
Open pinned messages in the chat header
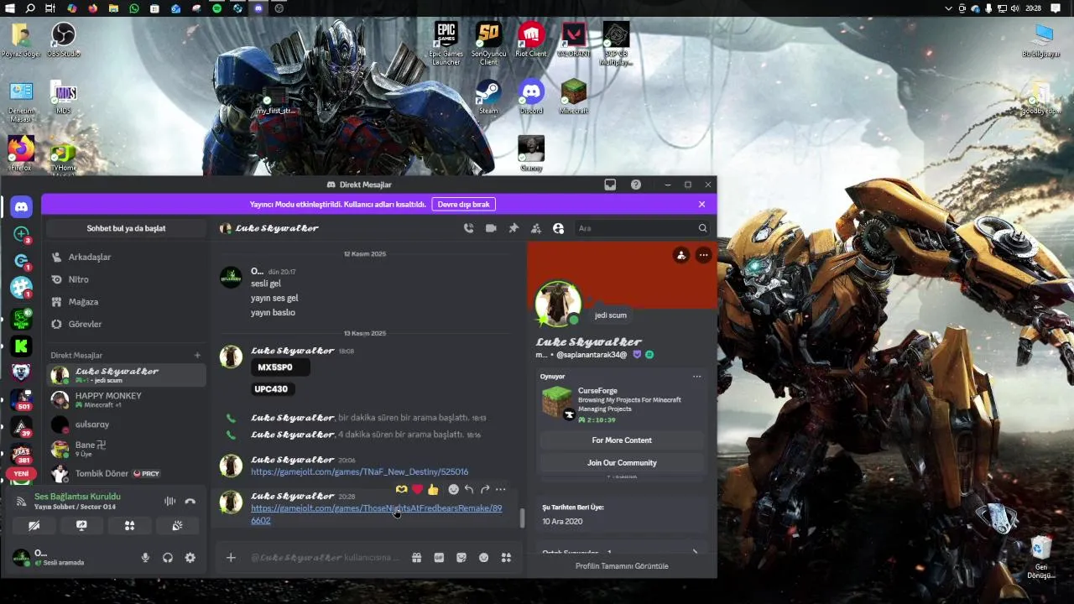pyautogui.click(x=514, y=228)
